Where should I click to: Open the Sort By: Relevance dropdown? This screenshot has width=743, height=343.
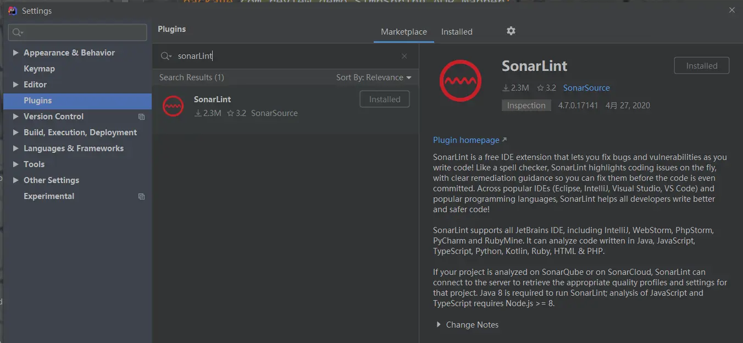click(374, 78)
